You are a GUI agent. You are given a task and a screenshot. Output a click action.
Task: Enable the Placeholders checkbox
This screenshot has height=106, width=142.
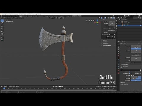click(141, 72)
